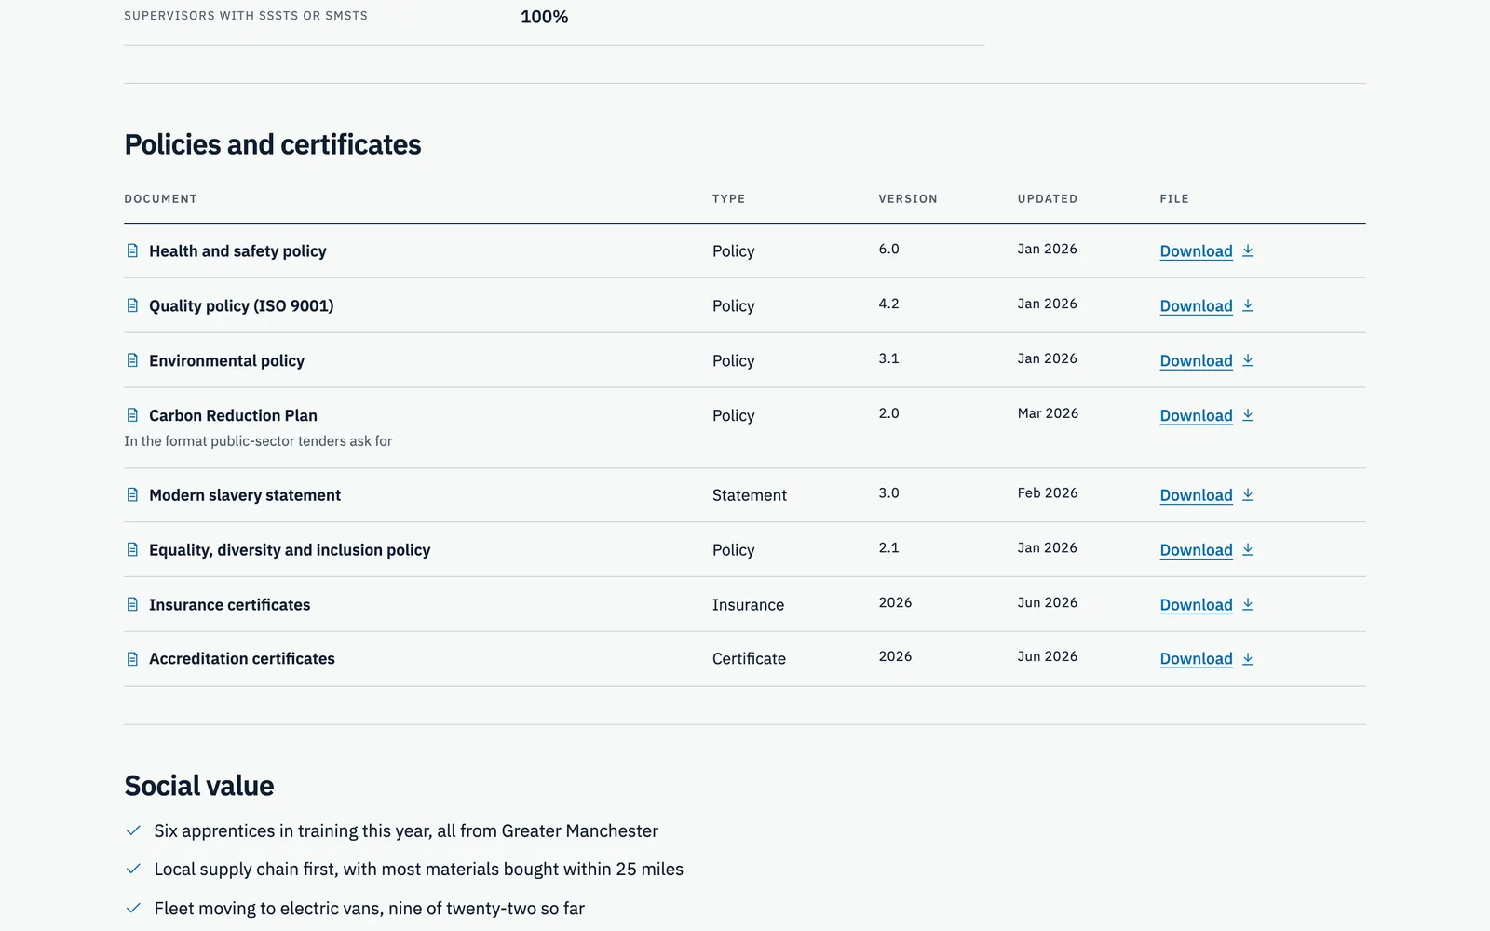The height and width of the screenshot is (931, 1490).
Task: Download the Quality policy (ISO 9001)
Action: pyautogui.click(x=1207, y=306)
